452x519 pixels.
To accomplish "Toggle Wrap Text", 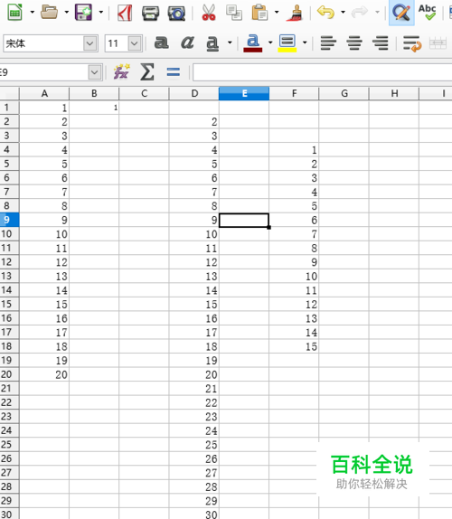I will point(412,43).
